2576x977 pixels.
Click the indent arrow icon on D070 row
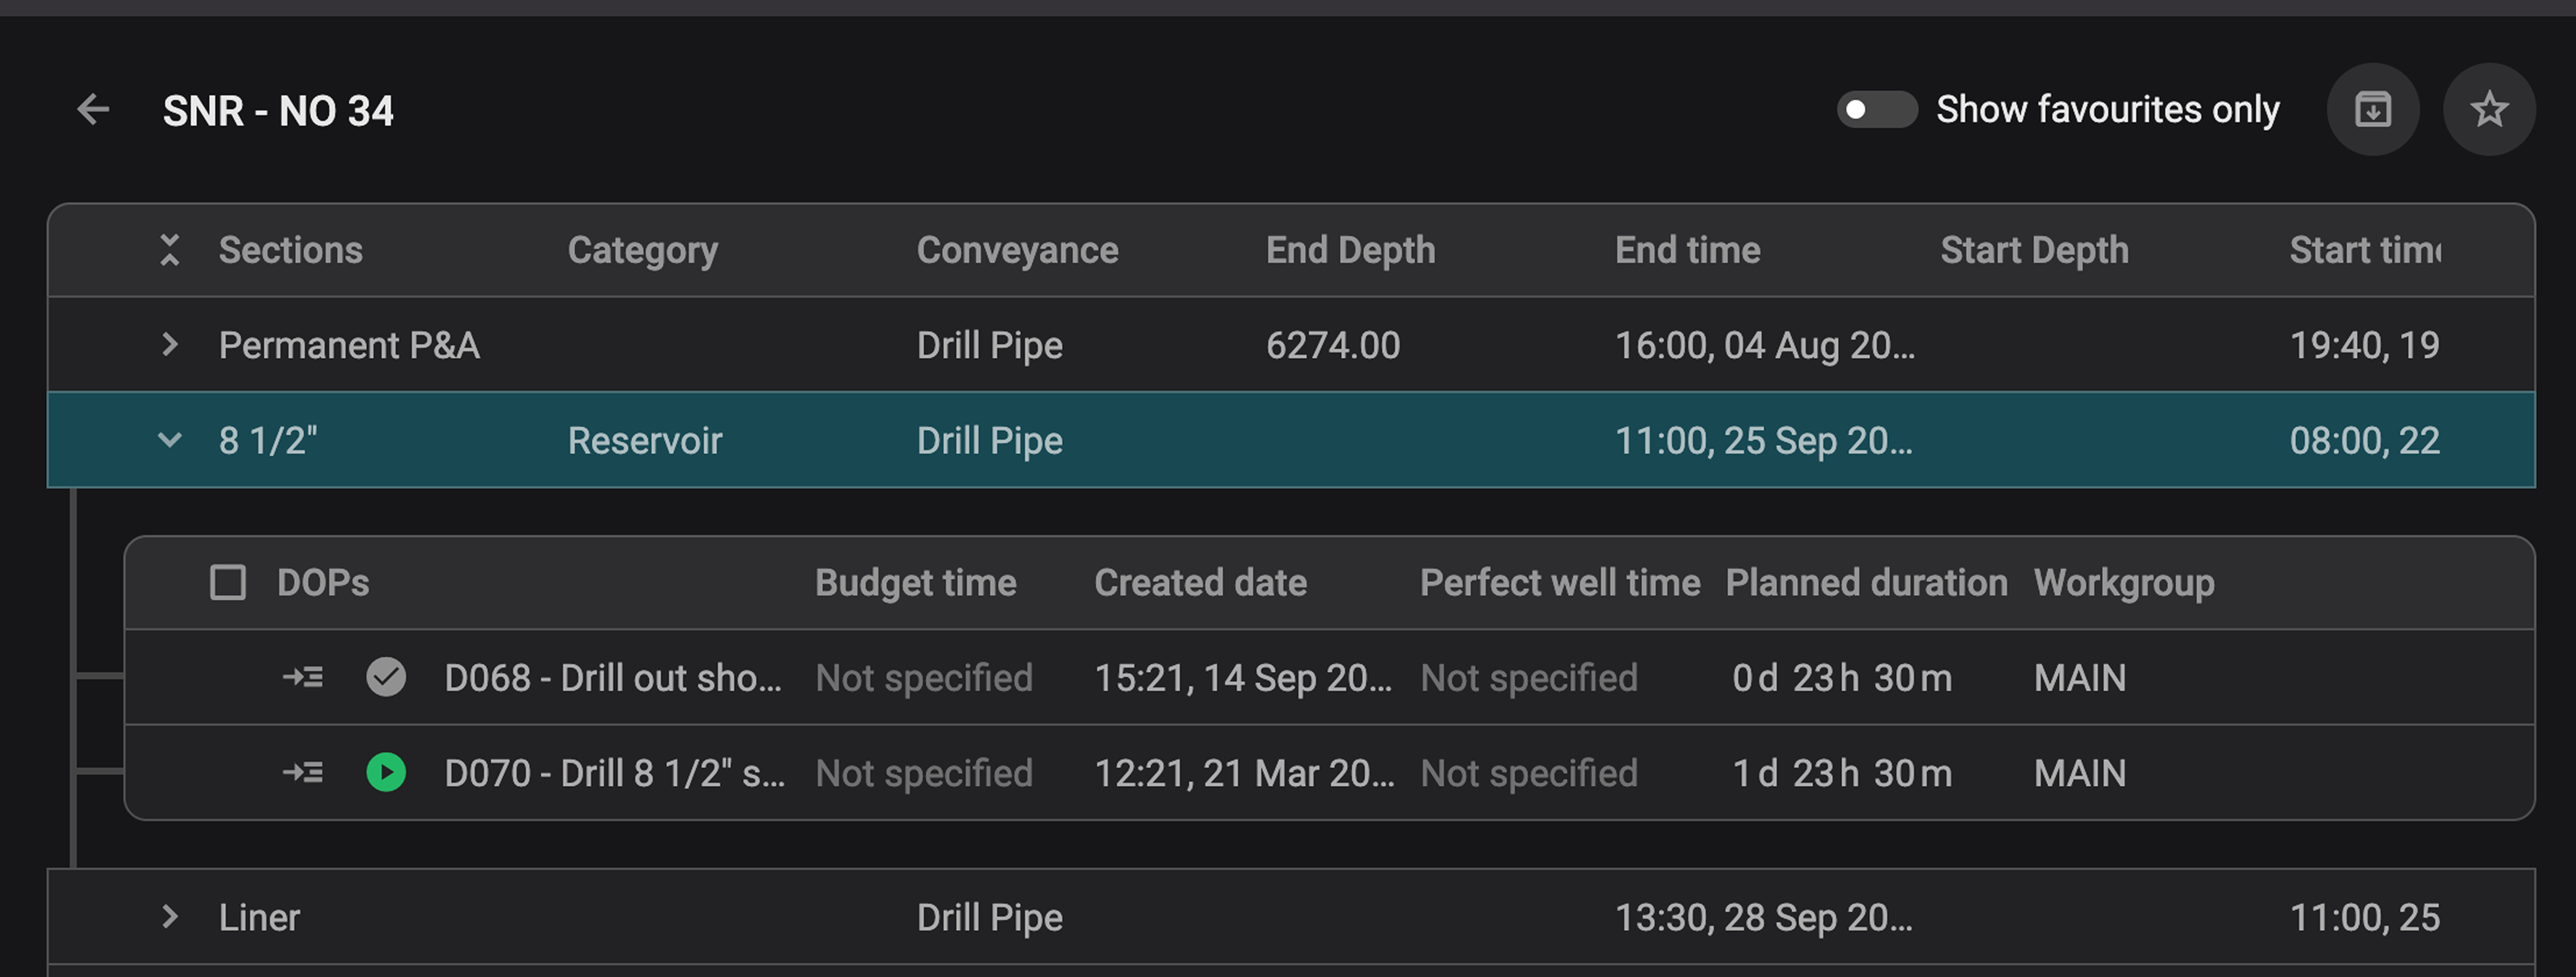(x=302, y=773)
